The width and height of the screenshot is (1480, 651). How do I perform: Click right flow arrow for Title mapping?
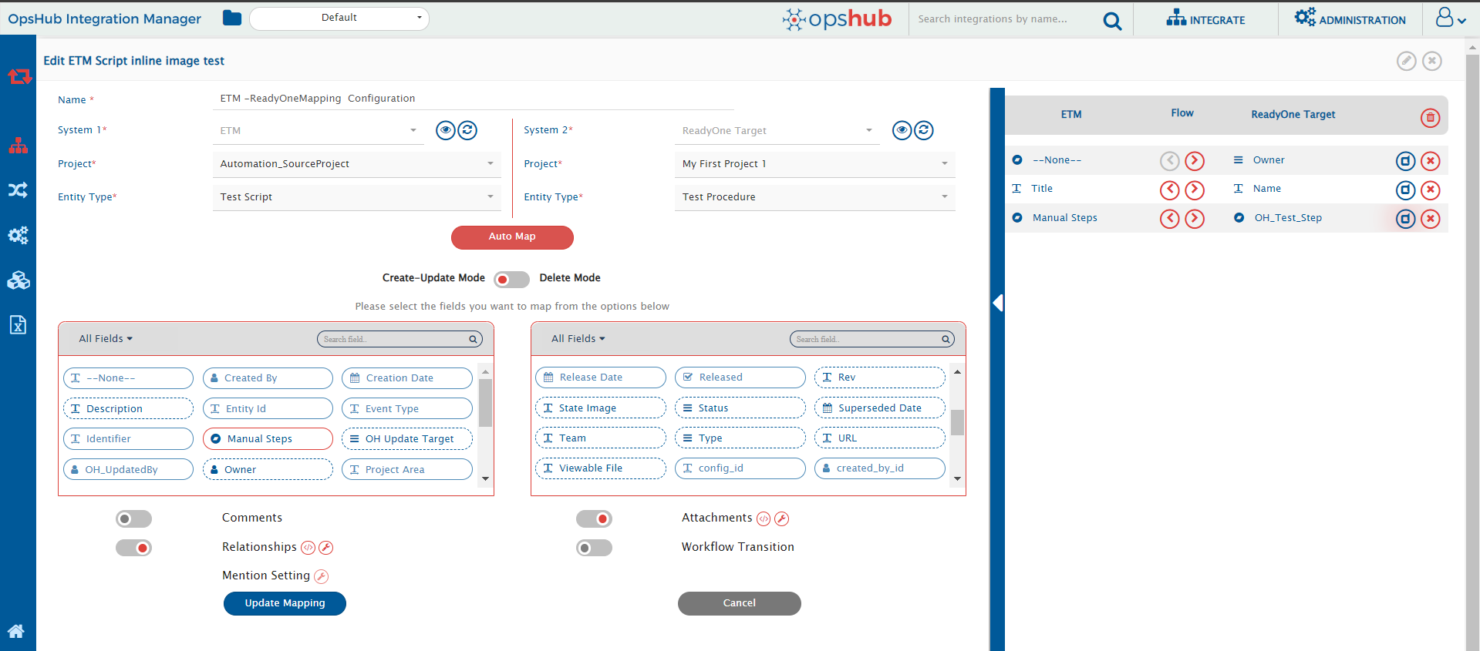tap(1194, 190)
